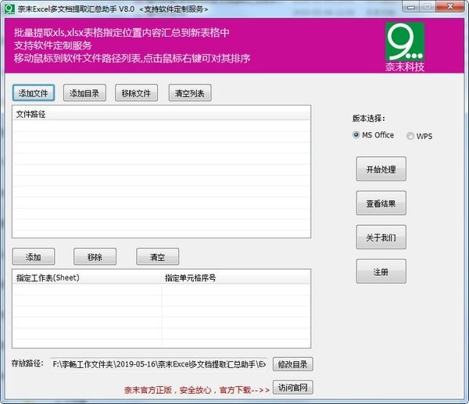The width and height of the screenshot is (469, 404).
Task: Click 清空 above the sheet table
Action: [157, 256]
